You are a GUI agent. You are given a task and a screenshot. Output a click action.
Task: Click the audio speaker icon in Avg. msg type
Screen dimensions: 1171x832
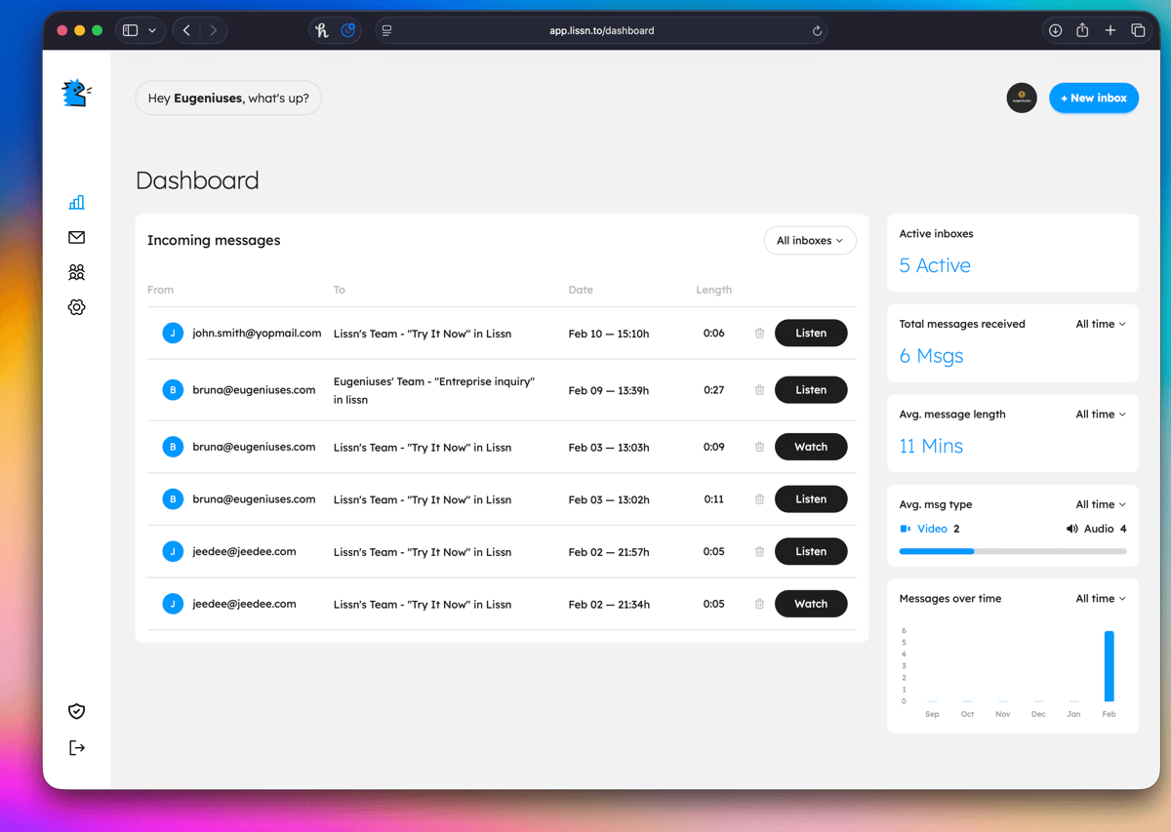click(x=1072, y=529)
